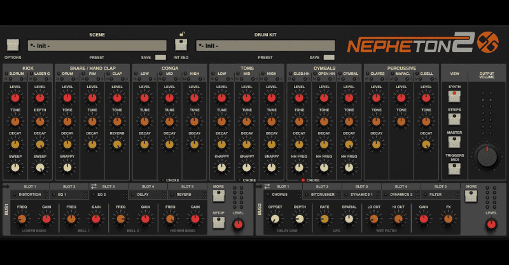
Task: Select the BUS1 Slot 5 tab
Action: 187,186
